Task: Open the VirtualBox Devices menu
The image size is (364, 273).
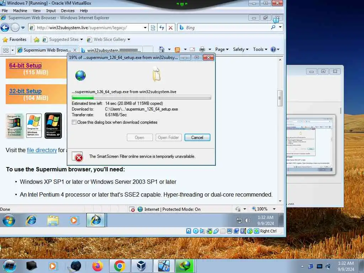Action: click(x=68, y=11)
